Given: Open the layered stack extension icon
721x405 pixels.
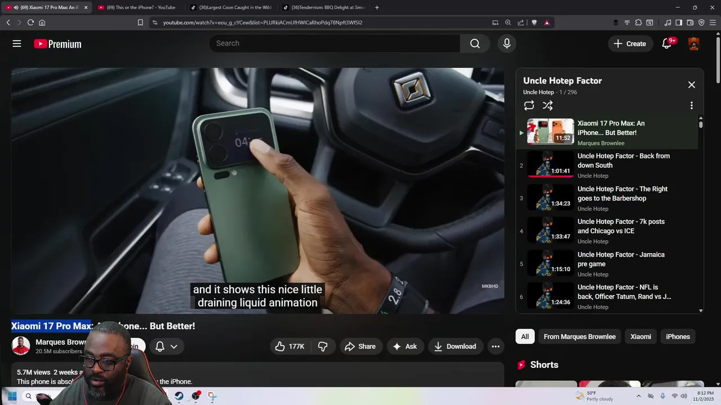Looking at the screenshot, I should click(x=616, y=22).
